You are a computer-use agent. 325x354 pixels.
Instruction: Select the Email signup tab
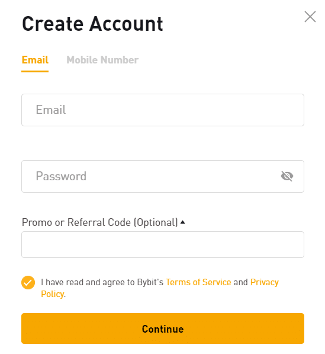pos(35,60)
